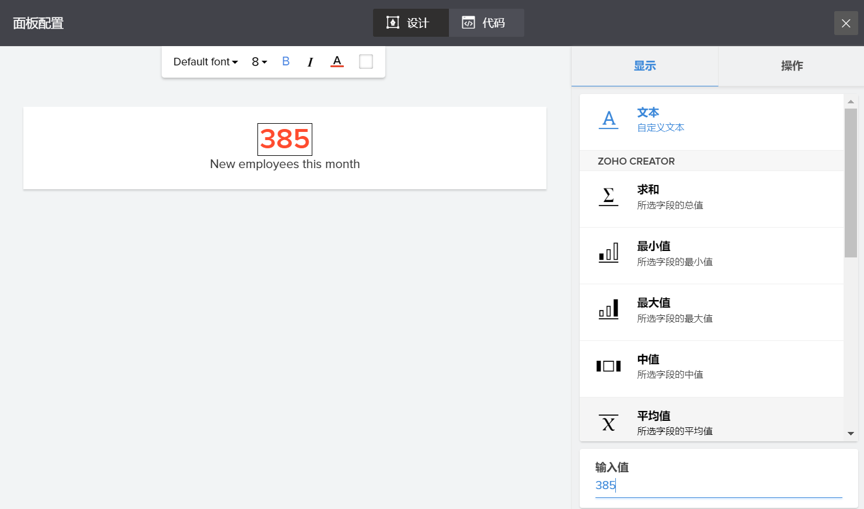Click the minimum value bar chart icon
864x509 pixels.
pyautogui.click(x=608, y=253)
